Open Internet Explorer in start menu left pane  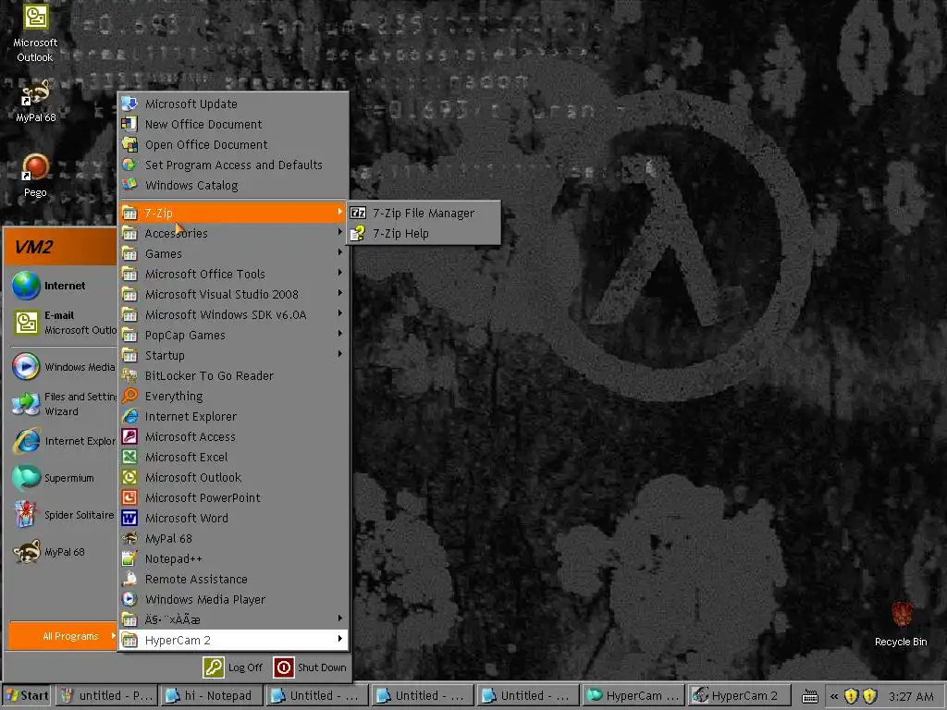tap(62, 441)
